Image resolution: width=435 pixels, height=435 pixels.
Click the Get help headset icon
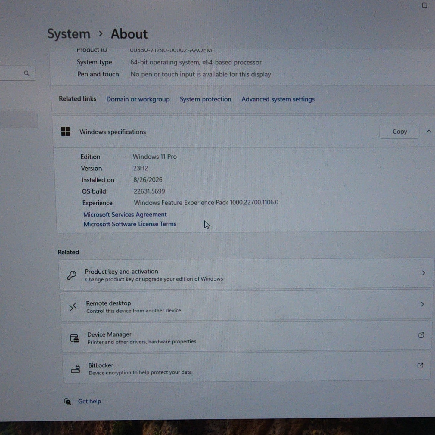click(67, 401)
